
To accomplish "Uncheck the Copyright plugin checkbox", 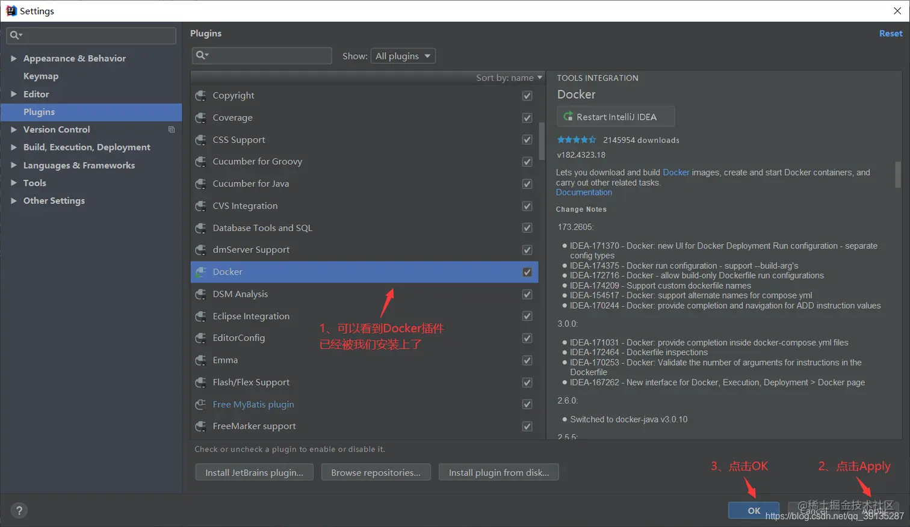I will coord(527,96).
